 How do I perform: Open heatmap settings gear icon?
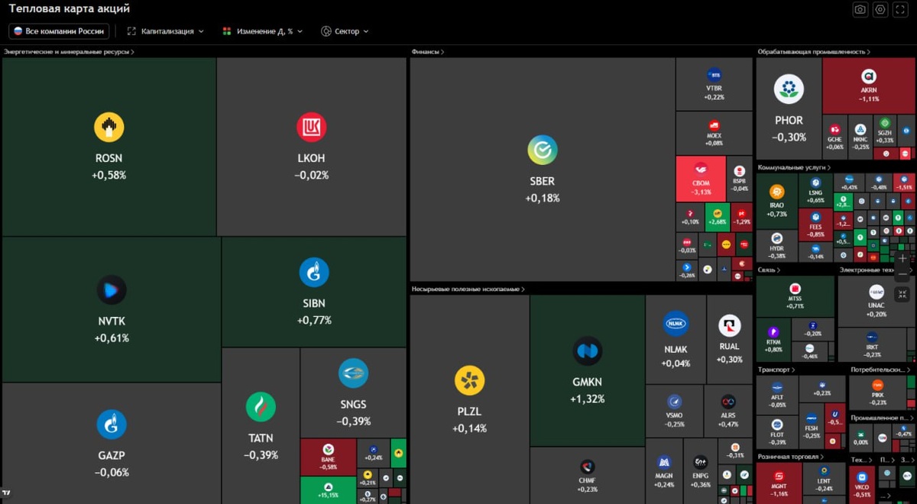pos(880,9)
